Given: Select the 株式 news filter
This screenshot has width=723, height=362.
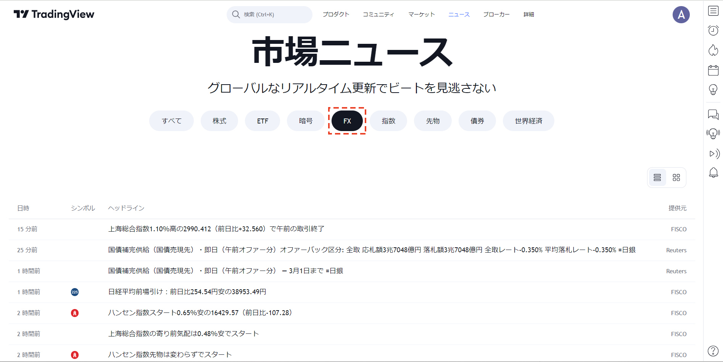Looking at the screenshot, I should click(219, 121).
